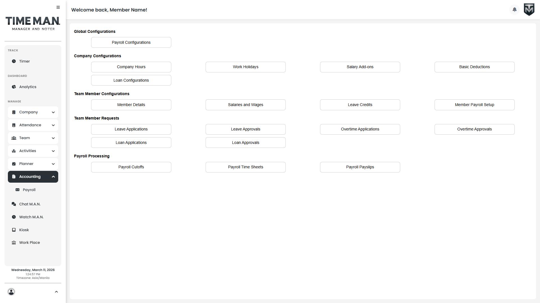The height and width of the screenshot is (303, 540).
Task: Expand the Attendance section arrow
Action: pyautogui.click(x=53, y=125)
